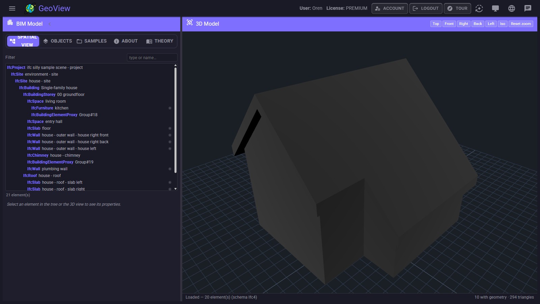The width and height of the screenshot is (540, 304).
Task: Open the About tab
Action: tap(126, 41)
